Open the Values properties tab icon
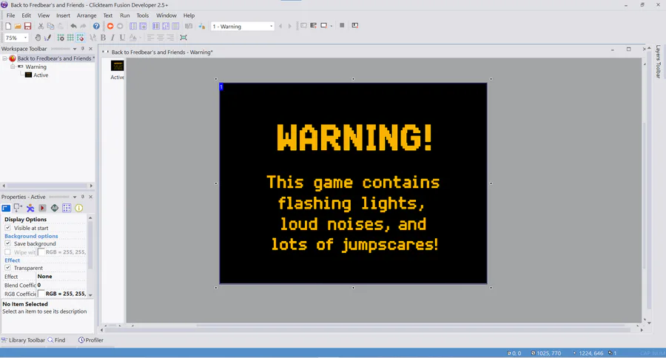666x358 pixels. tap(55, 208)
